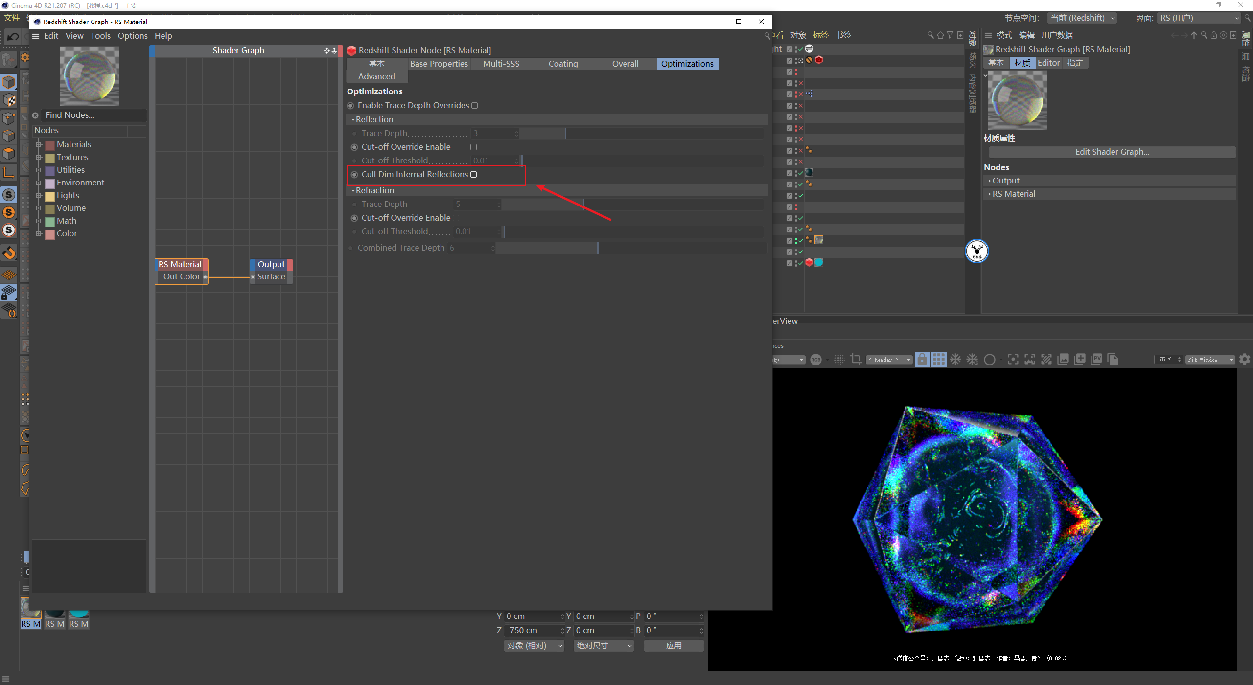This screenshot has width=1253, height=685.
Task: Click the lock icon in RenderView toolbar
Action: pos(922,360)
